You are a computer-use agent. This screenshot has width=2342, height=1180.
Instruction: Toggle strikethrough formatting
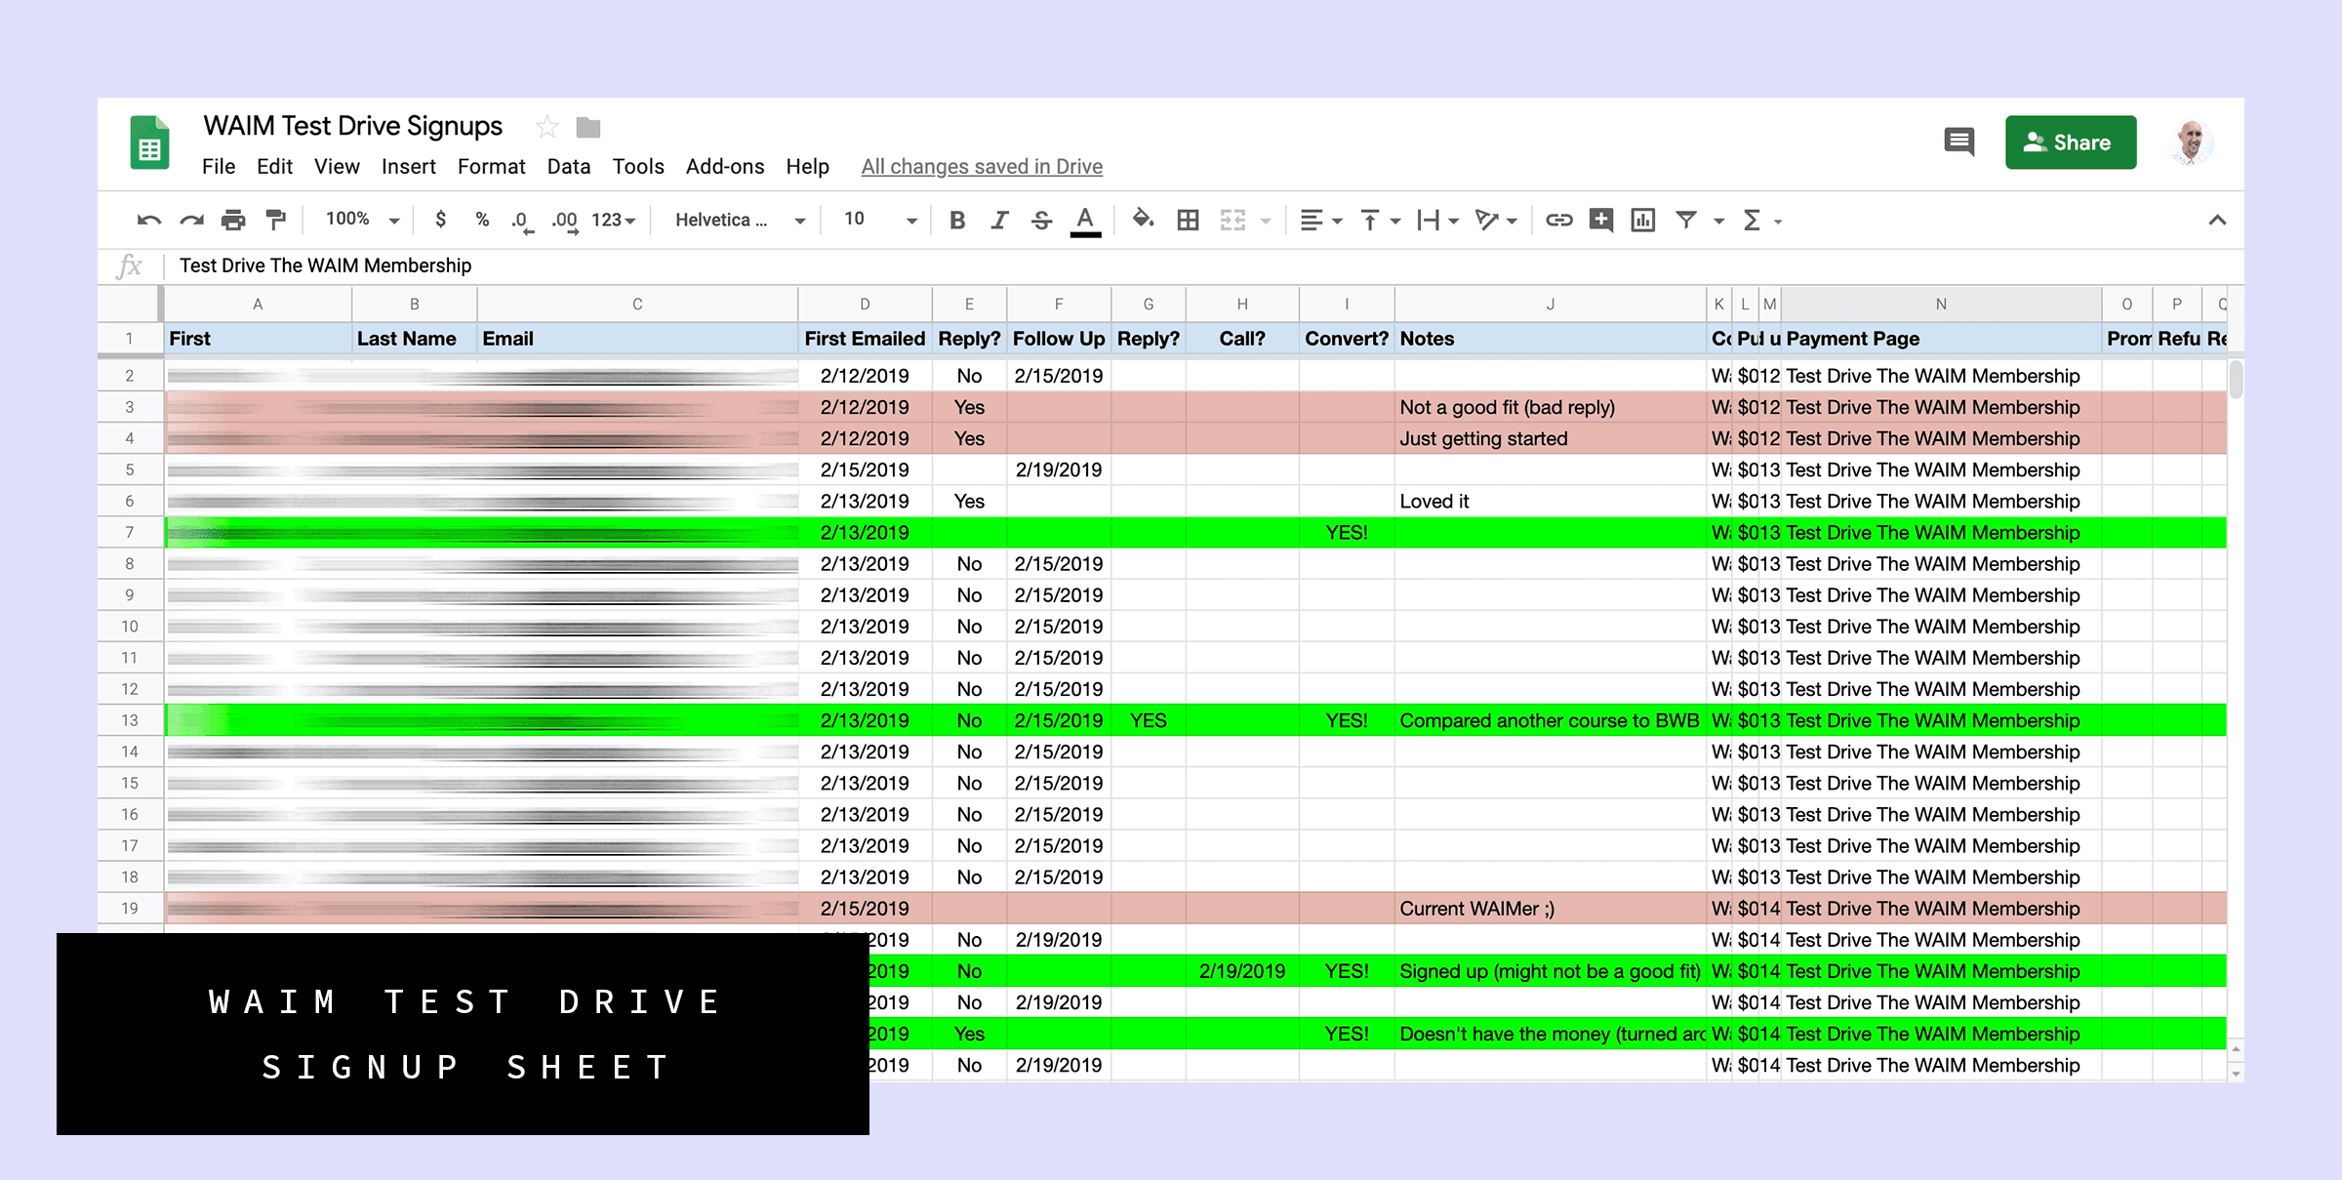[x=1040, y=220]
